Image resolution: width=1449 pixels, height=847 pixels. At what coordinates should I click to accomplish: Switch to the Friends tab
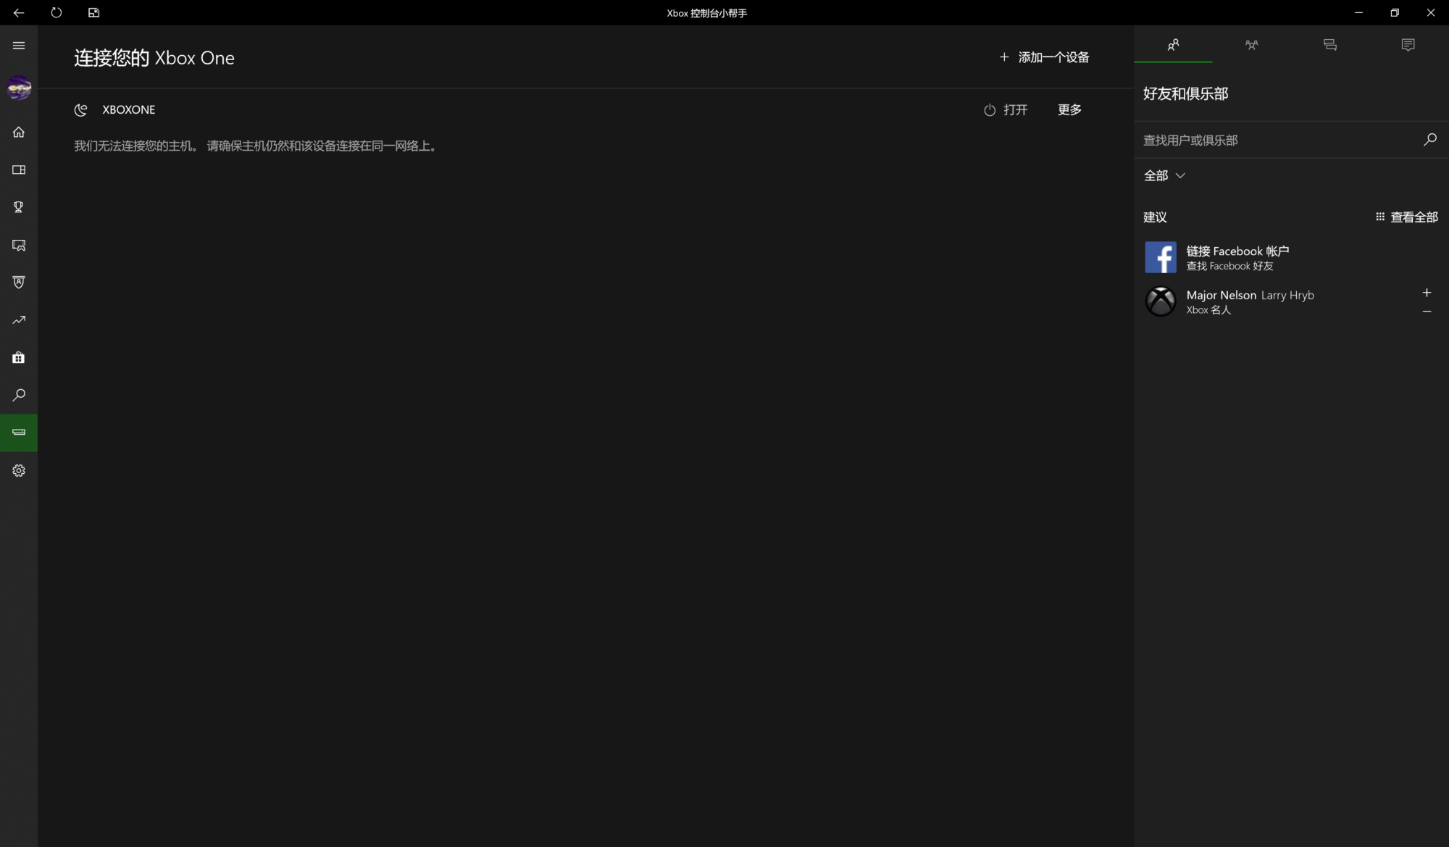(x=1173, y=45)
